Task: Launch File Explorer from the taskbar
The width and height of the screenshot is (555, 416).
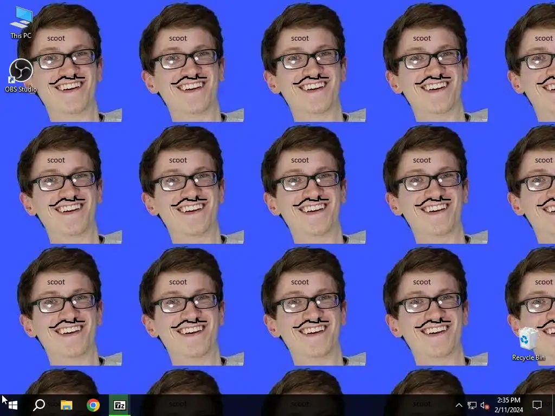Action: 66,405
